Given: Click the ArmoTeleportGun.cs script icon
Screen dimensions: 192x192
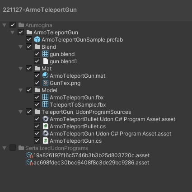Looking at the screenshot, I should 46,140.
